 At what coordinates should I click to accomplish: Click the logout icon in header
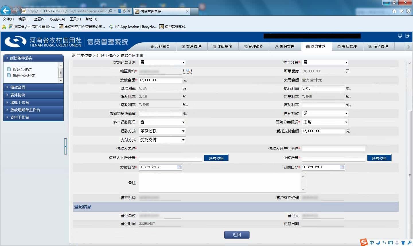point(407,36)
